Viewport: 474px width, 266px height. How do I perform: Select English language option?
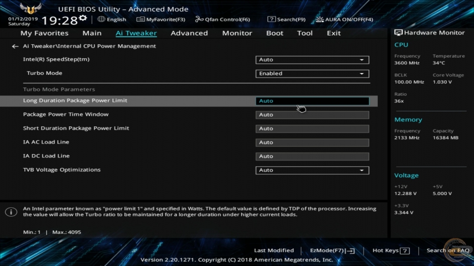click(x=116, y=19)
